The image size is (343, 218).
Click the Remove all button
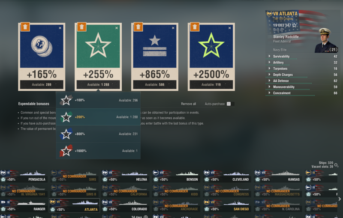point(188,104)
